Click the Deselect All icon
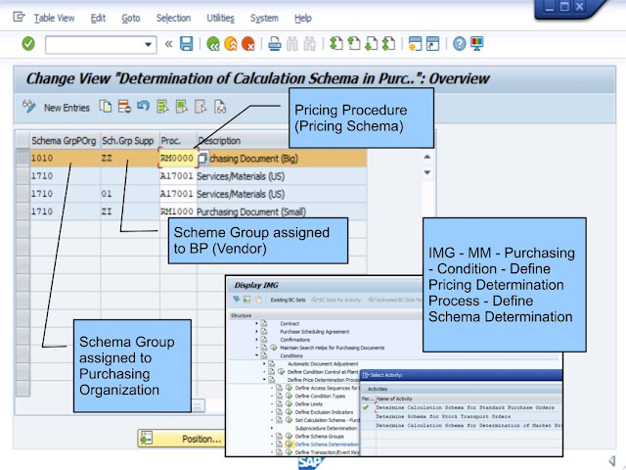Image resolution: width=626 pixels, height=470 pixels. coord(201,107)
